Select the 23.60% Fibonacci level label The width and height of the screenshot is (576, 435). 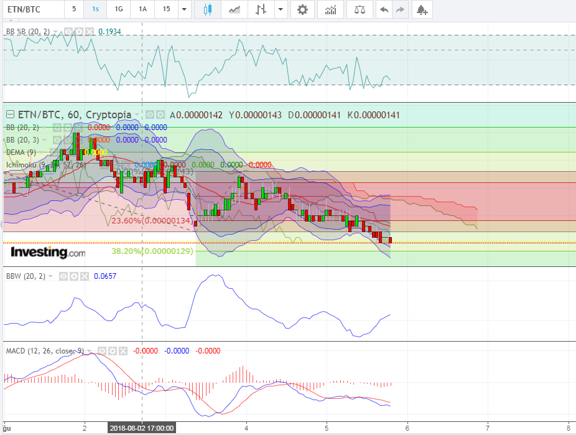point(151,220)
